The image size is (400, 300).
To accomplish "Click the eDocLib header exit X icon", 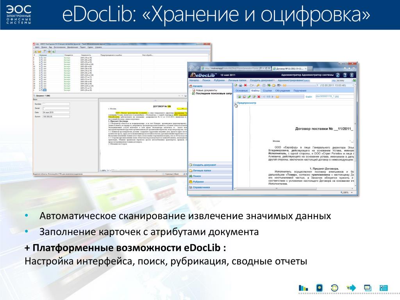I will tap(352, 75).
